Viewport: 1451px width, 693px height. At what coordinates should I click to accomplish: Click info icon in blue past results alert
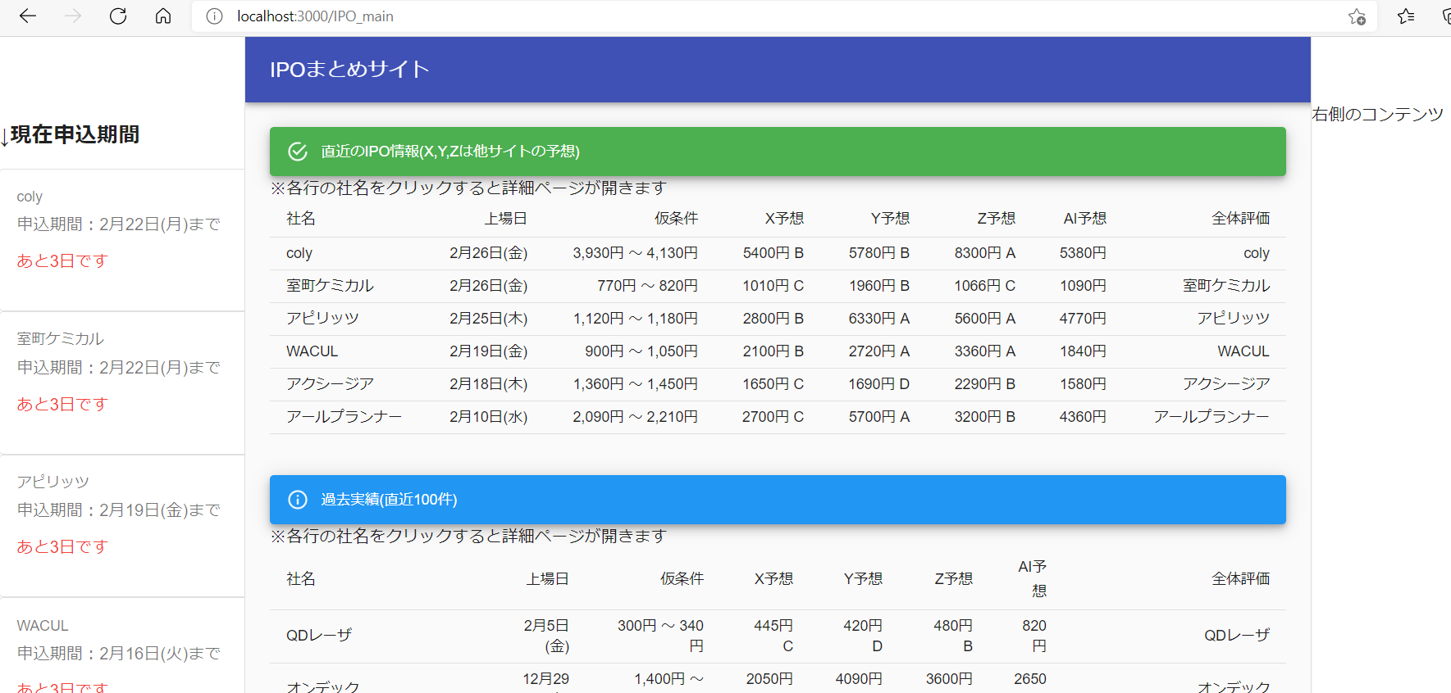pos(298,500)
